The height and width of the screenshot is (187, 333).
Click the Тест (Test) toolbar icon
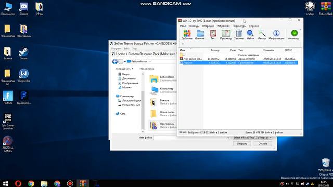tap(213, 35)
